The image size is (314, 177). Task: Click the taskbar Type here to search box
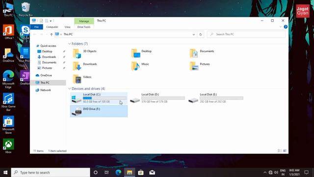(51, 173)
